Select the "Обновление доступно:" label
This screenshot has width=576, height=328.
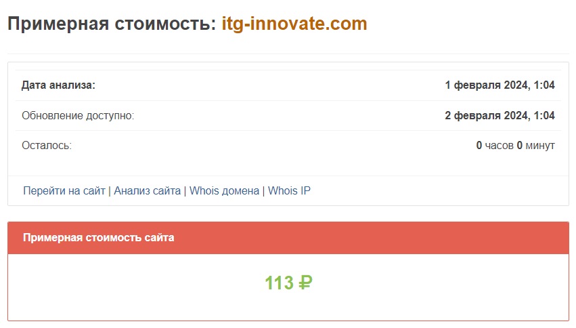point(78,116)
